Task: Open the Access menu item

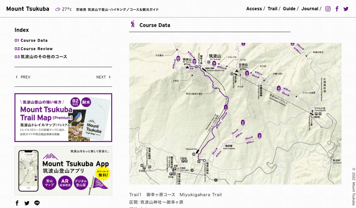Action: [x=254, y=8]
